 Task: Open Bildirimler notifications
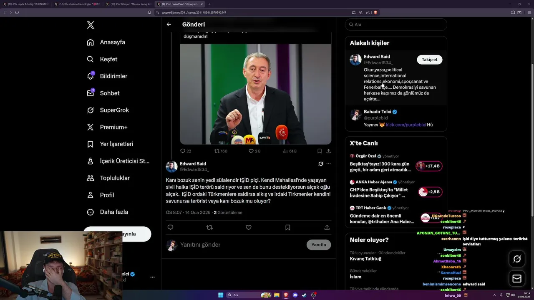click(107, 76)
